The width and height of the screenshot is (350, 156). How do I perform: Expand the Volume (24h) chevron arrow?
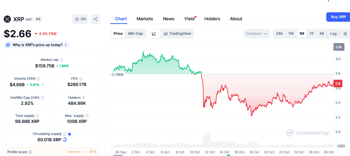pos(43,85)
